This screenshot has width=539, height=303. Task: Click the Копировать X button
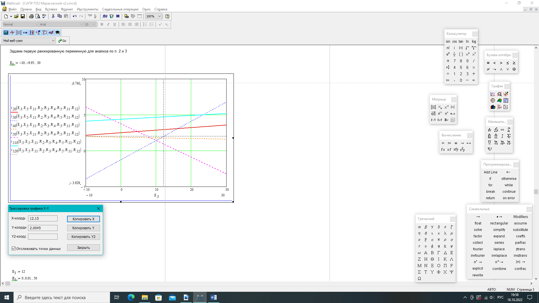pos(83,219)
